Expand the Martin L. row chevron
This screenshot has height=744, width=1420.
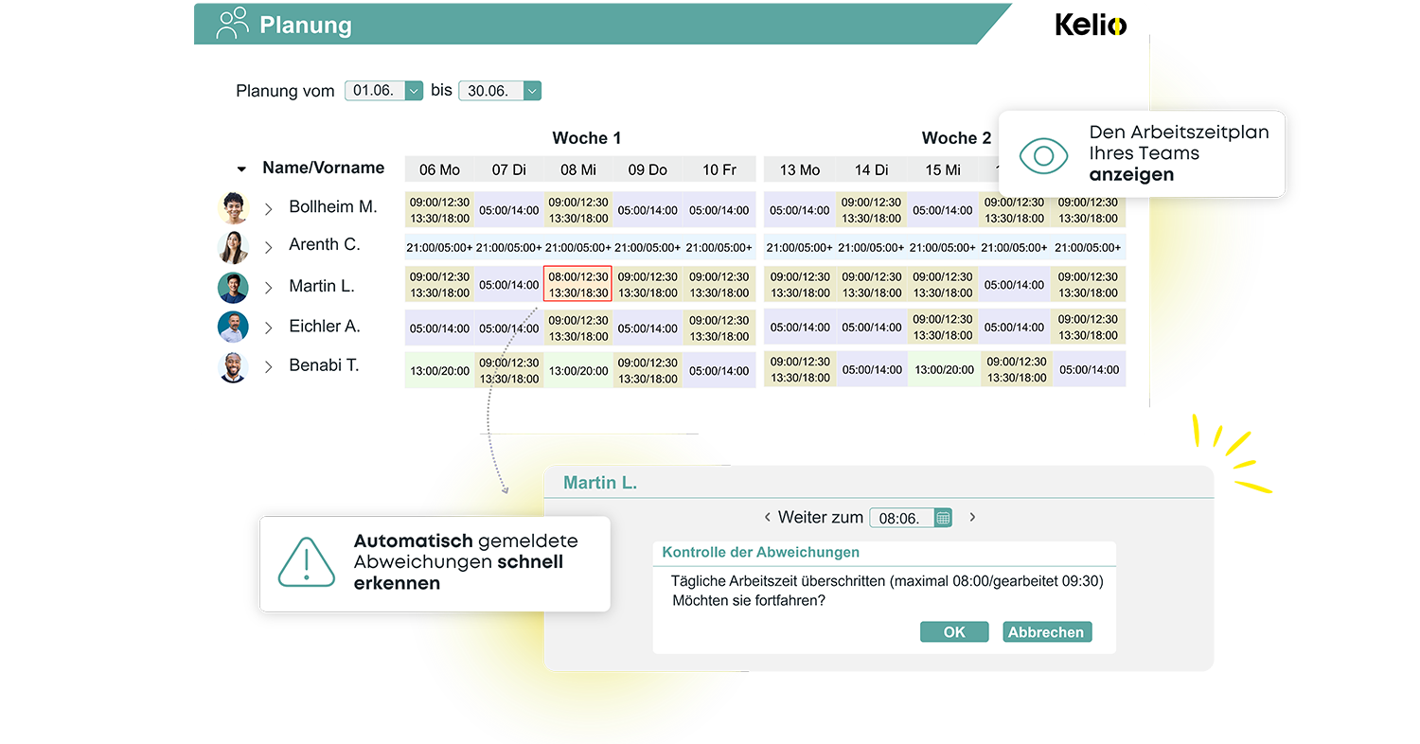point(269,287)
